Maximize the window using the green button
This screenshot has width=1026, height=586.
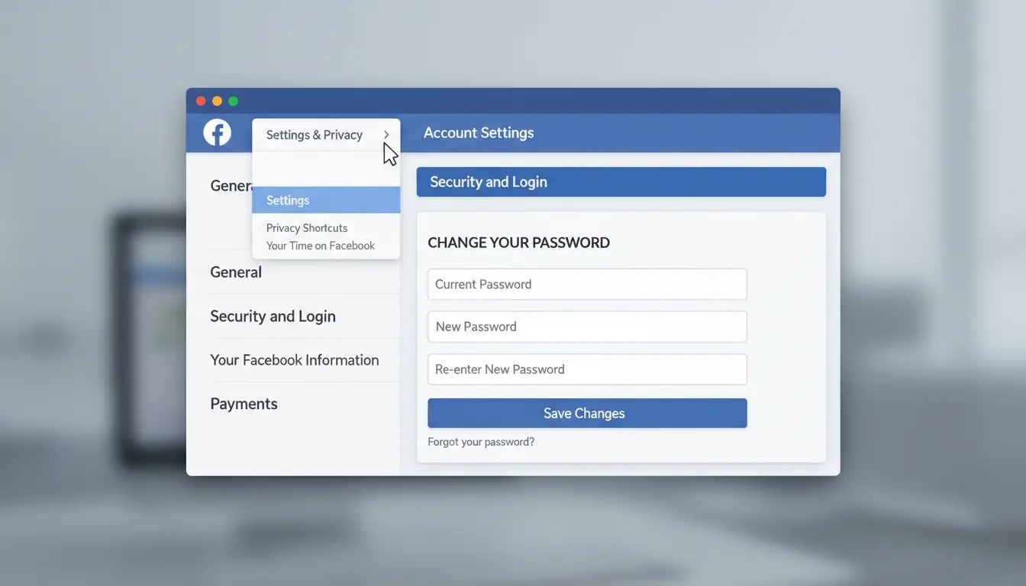tap(233, 101)
